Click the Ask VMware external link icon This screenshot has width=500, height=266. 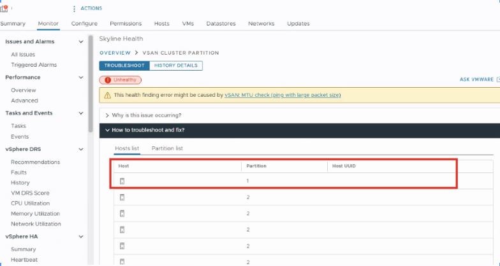point(497,80)
